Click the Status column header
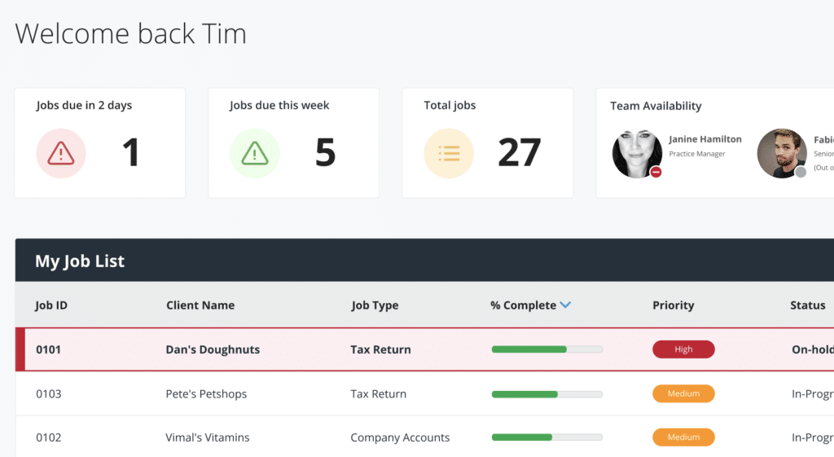The width and height of the screenshot is (834, 457). tap(807, 305)
